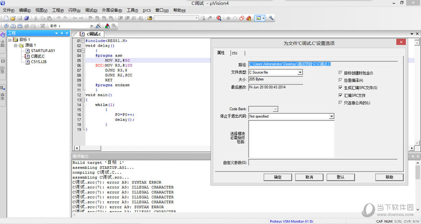Click the New file toolbar icon
The width and height of the screenshot is (421, 224).
coord(6,18)
